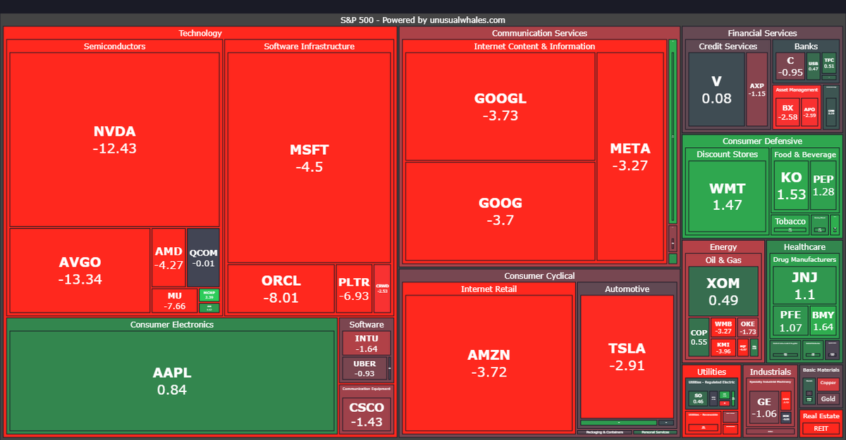The image size is (846, 440).
Task: Select the NVDA tile showing -12.43
Action: click(x=114, y=139)
